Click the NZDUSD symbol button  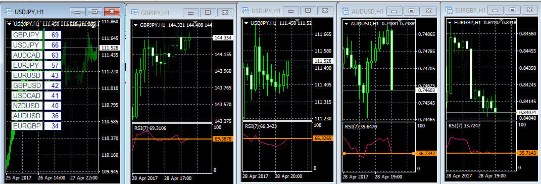pyautogui.click(x=27, y=106)
